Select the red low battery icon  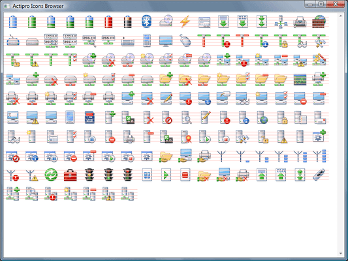(108, 22)
